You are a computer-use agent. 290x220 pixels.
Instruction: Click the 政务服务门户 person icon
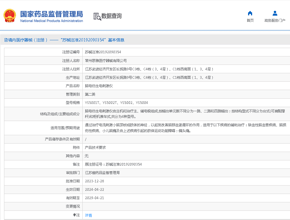pyautogui.click(x=275, y=13)
